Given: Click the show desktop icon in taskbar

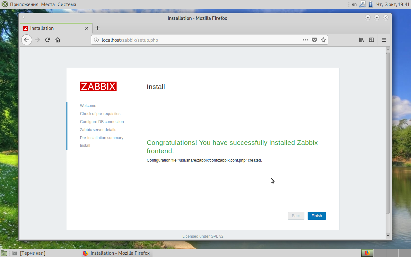Looking at the screenshot, I should [x=4, y=253].
